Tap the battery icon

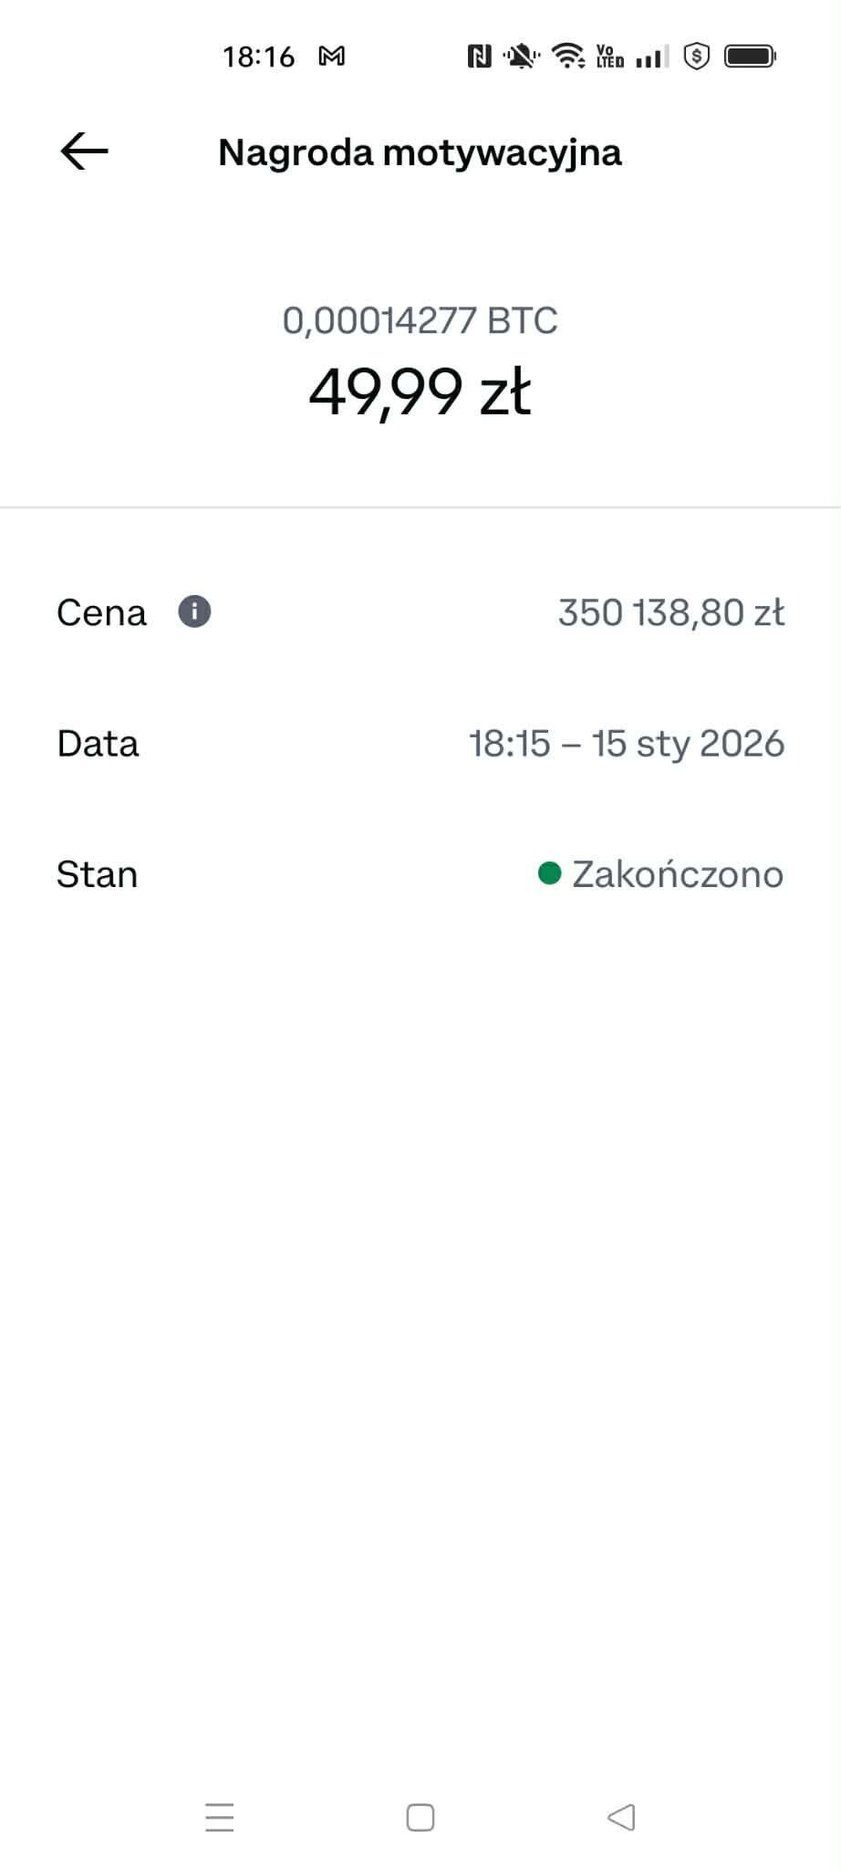[x=749, y=57]
